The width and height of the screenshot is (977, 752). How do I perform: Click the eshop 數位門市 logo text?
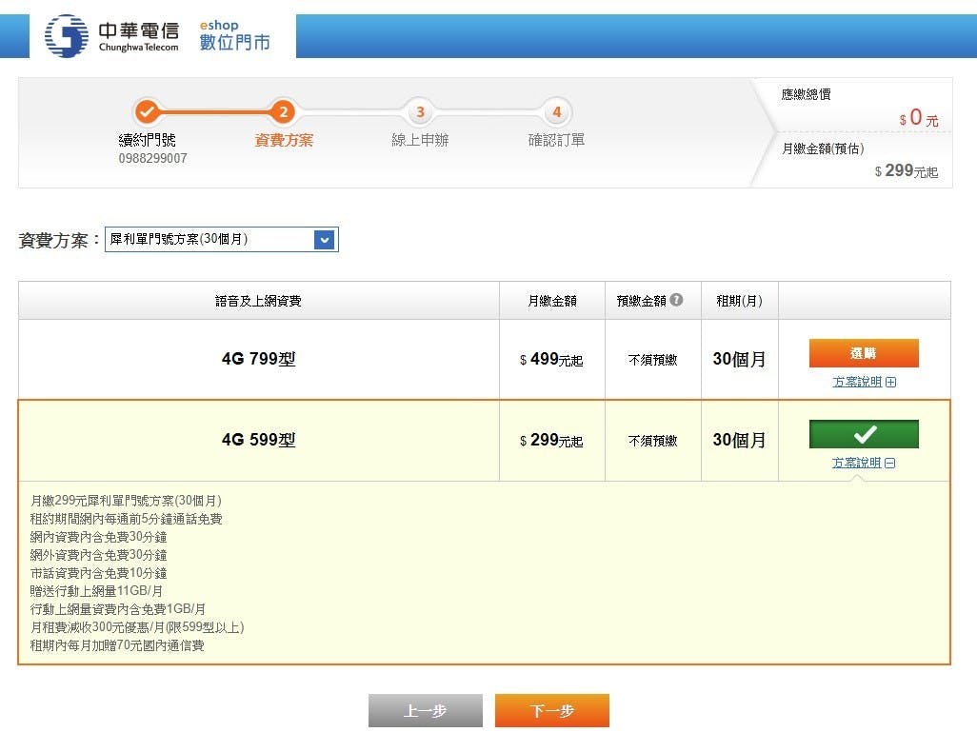[234, 36]
